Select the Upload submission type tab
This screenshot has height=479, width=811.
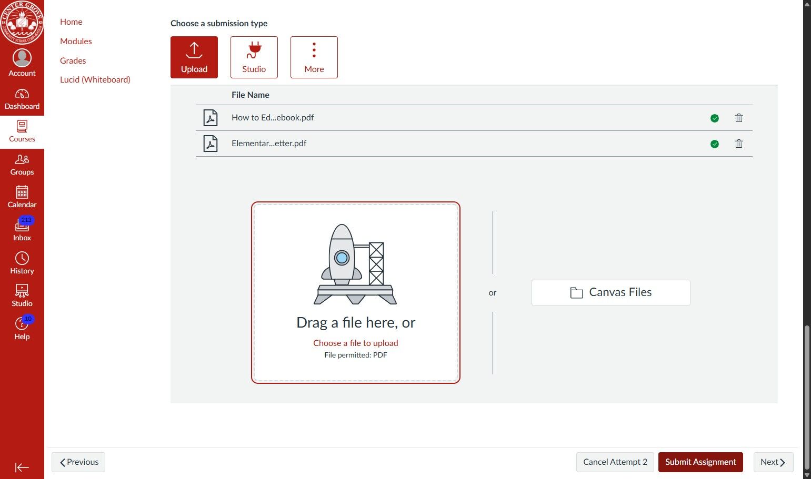click(x=194, y=57)
